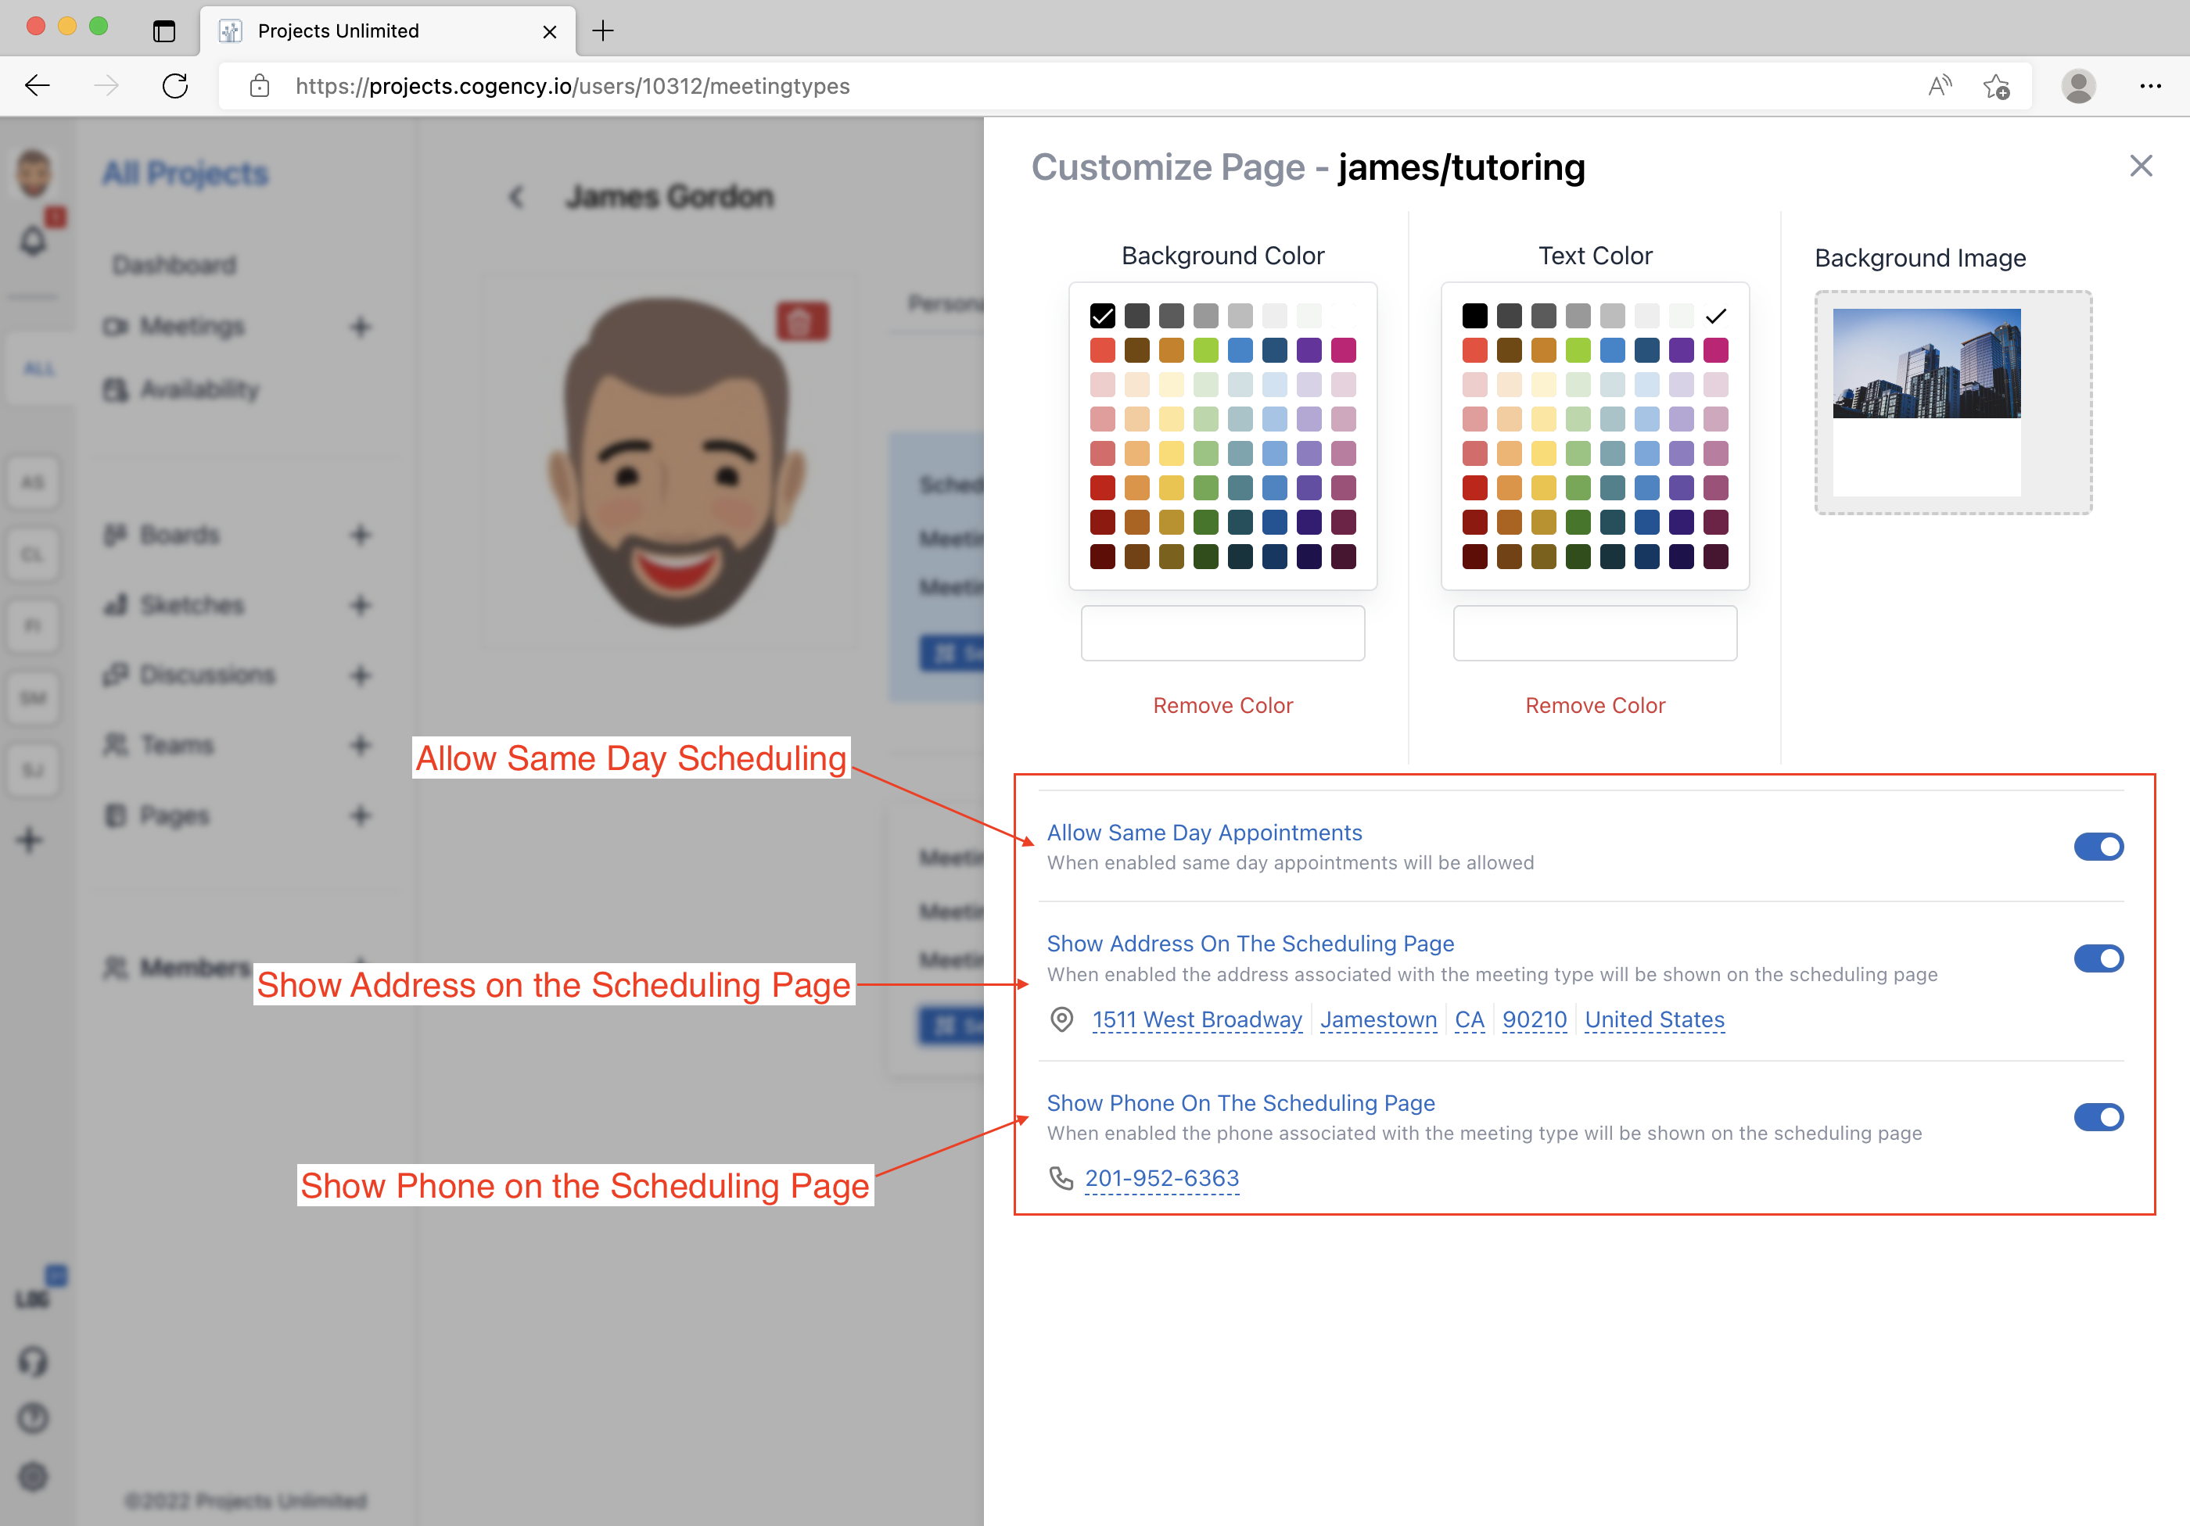Viewport: 2190px width, 1526px height.
Task: Click the phone icon beside 201-952-6363
Action: pyautogui.click(x=1061, y=1178)
